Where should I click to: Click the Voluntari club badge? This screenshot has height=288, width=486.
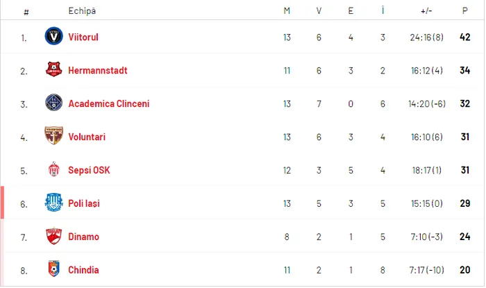54,137
